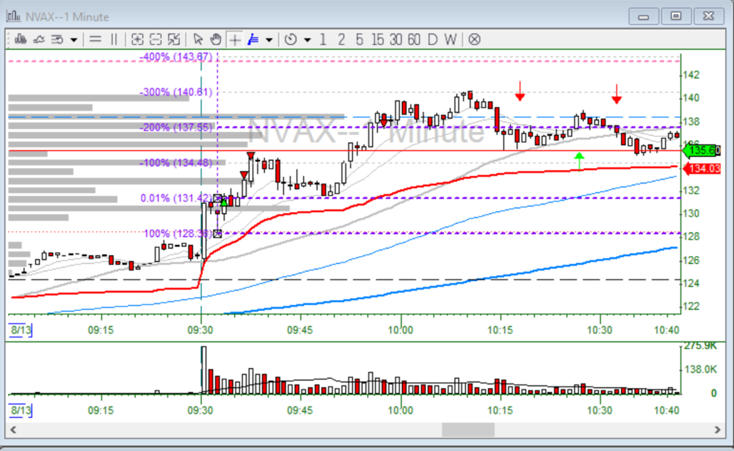Click the circled X cancel icon
The width and height of the screenshot is (734, 451).
474,40
